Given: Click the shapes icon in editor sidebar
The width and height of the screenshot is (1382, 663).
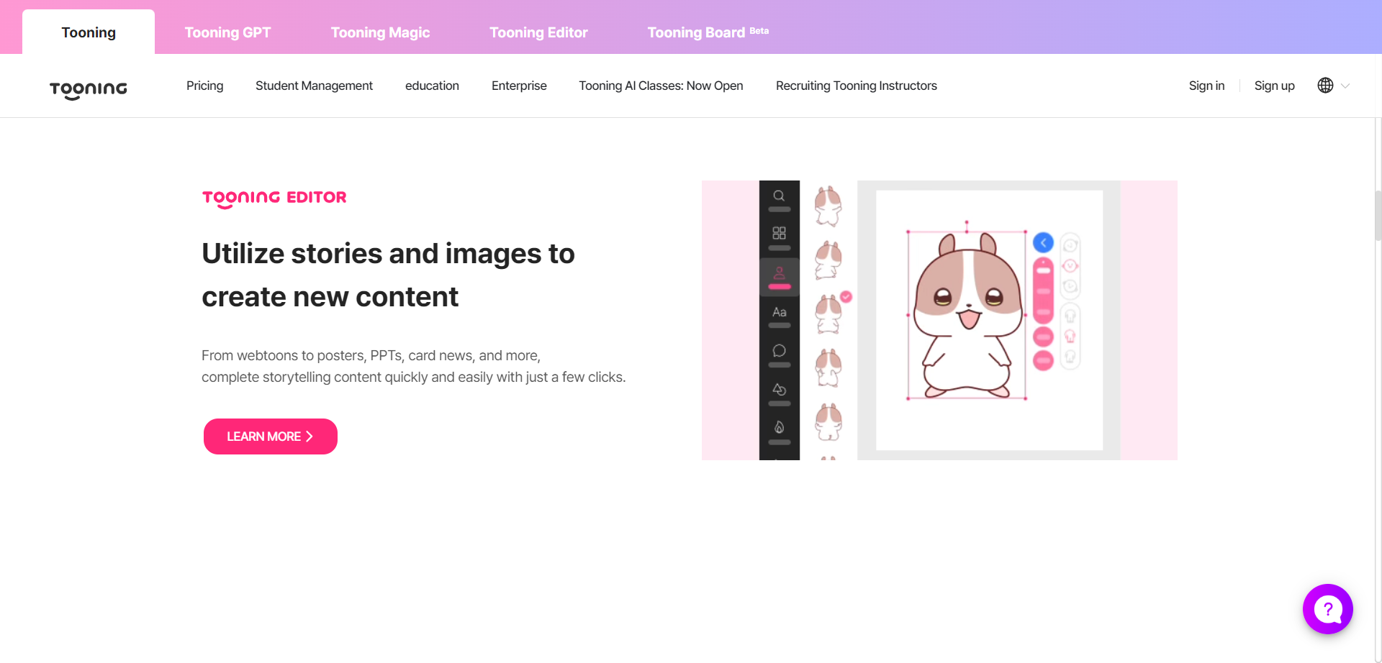Looking at the screenshot, I should point(779,389).
